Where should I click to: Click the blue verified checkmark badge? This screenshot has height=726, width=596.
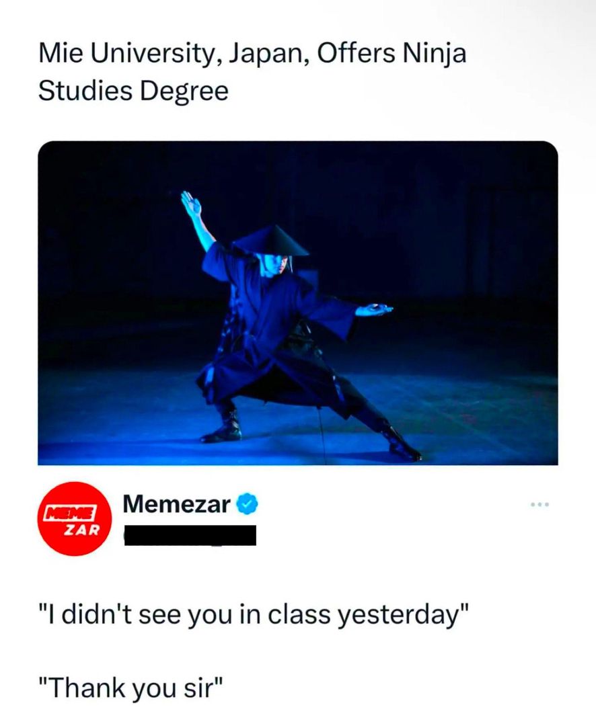[248, 503]
